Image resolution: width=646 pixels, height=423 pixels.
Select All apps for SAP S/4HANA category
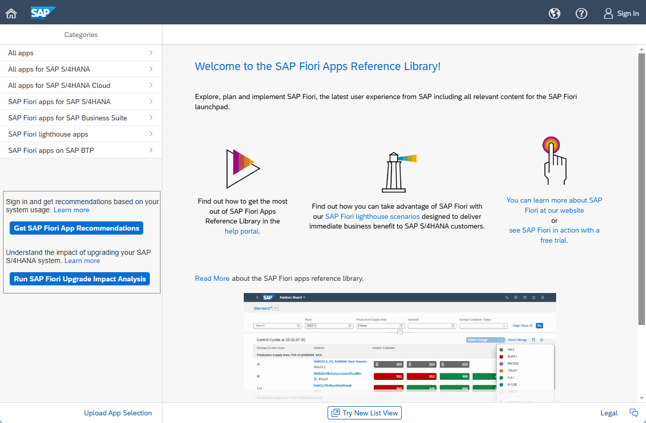coord(81,69)
